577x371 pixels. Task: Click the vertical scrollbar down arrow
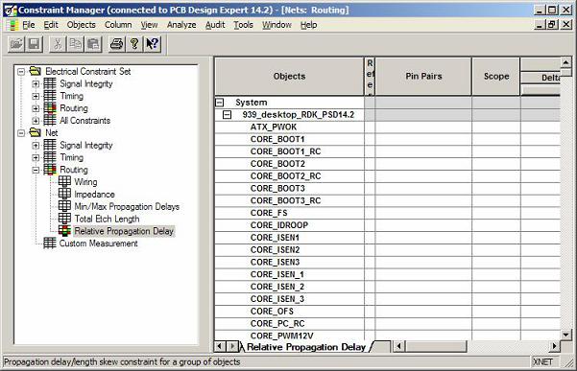point(566,335)
